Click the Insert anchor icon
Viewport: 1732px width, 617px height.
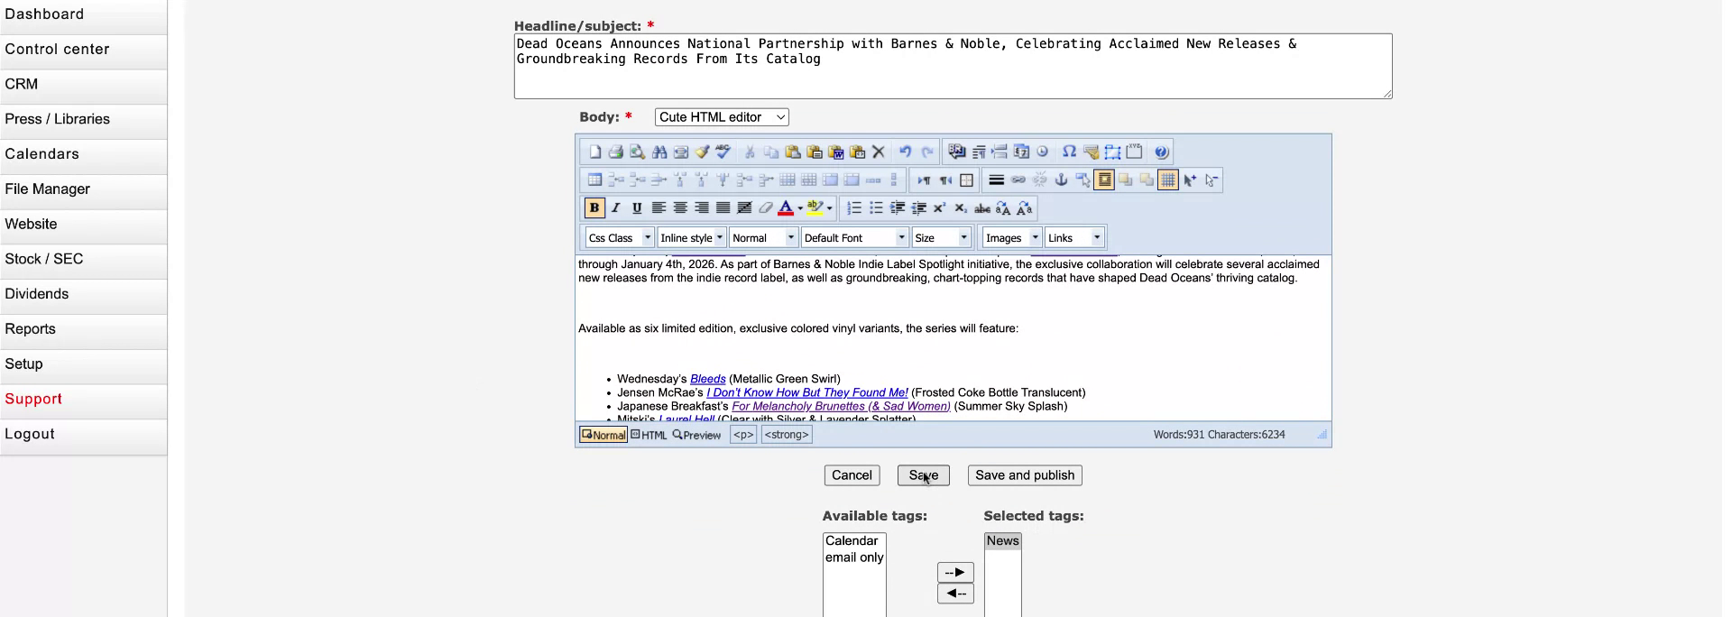pyautogui.click(x=1061, y=180)
